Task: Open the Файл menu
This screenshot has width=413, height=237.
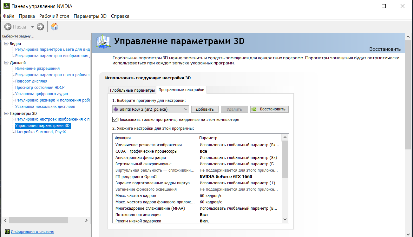Action: point(9,16)
